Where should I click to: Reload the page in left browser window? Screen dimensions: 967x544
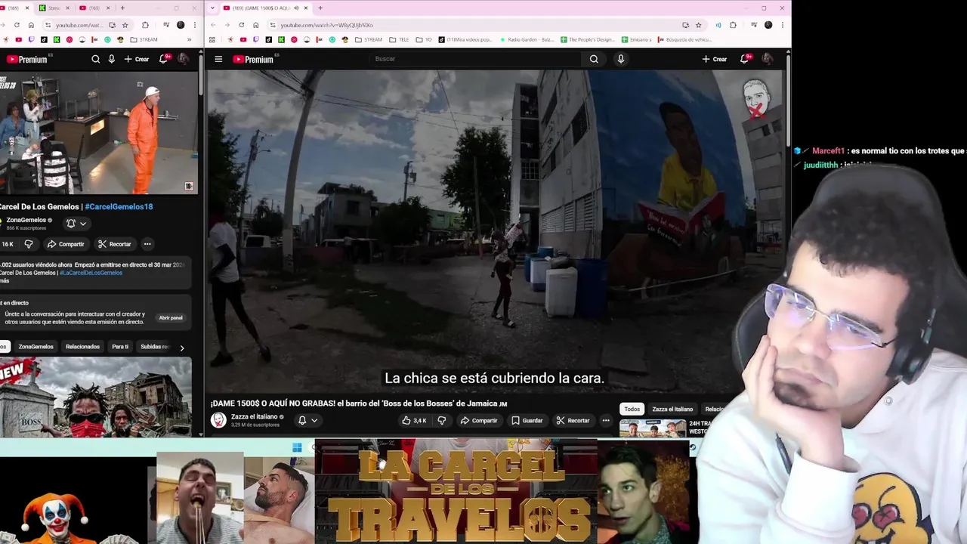pyautogui.click(x=17, y=25)
